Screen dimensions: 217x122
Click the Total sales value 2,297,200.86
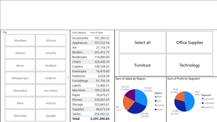click(100, 119)
